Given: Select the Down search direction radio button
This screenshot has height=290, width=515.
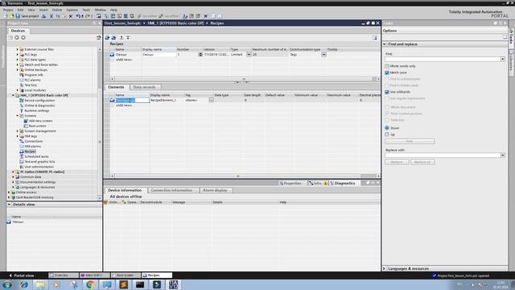Looking at the screenshot, I should click(x=387, y=128).
